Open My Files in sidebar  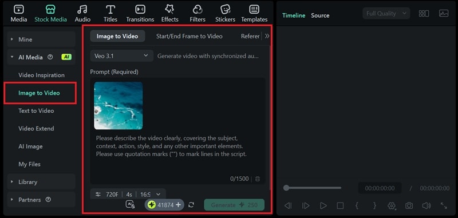[x=29, y=164]
